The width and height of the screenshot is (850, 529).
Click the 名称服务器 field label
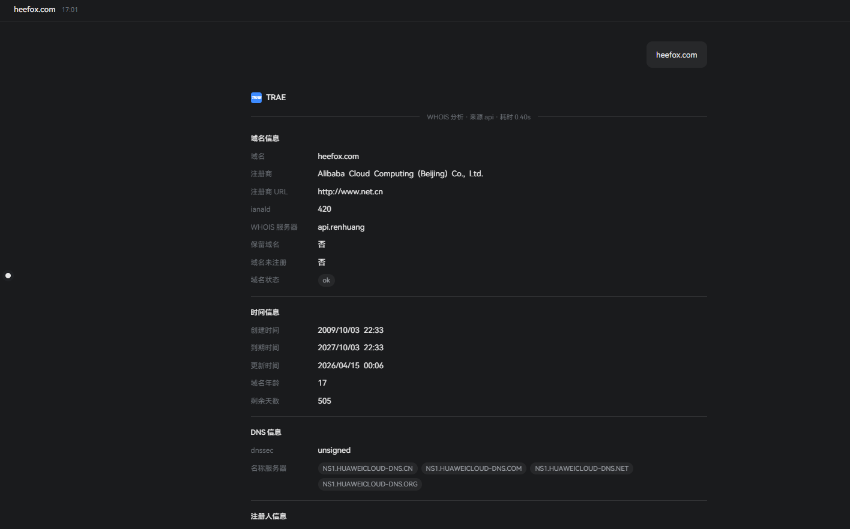268,468
